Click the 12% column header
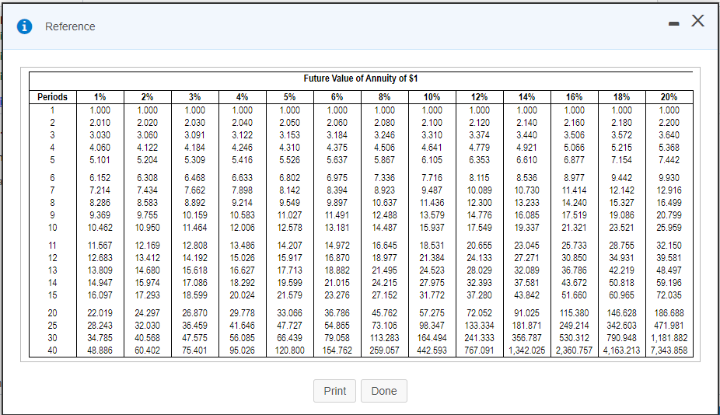This screenshot has width=720, height=415. 480,97
